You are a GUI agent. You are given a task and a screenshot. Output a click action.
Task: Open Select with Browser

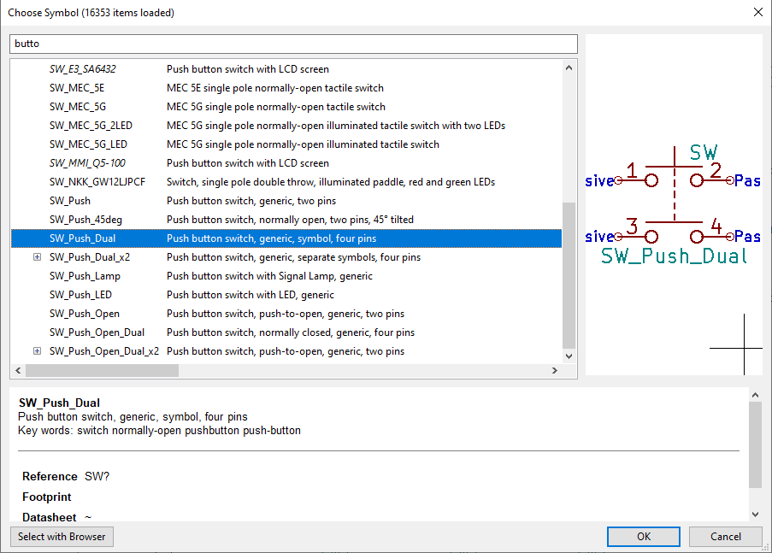(62, 537)
